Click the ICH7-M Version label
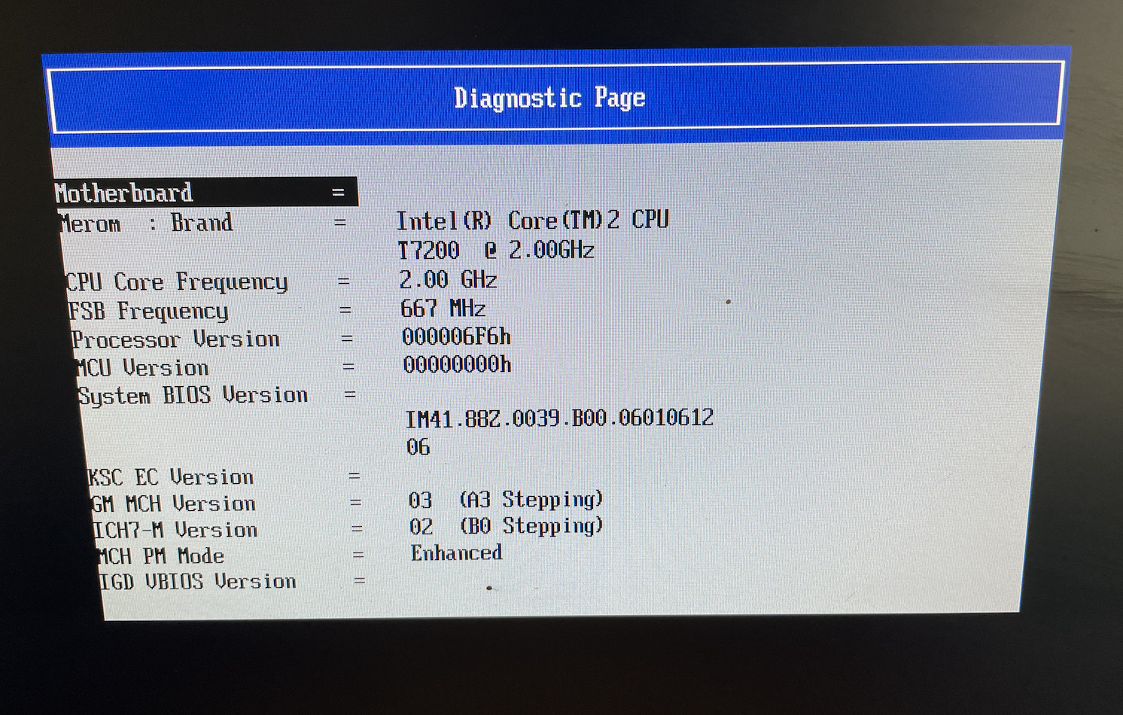 [x=175, y=530]
